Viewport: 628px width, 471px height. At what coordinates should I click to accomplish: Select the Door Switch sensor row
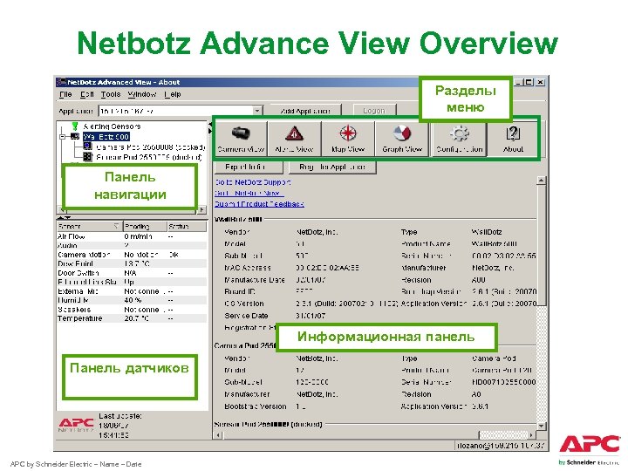132,273
